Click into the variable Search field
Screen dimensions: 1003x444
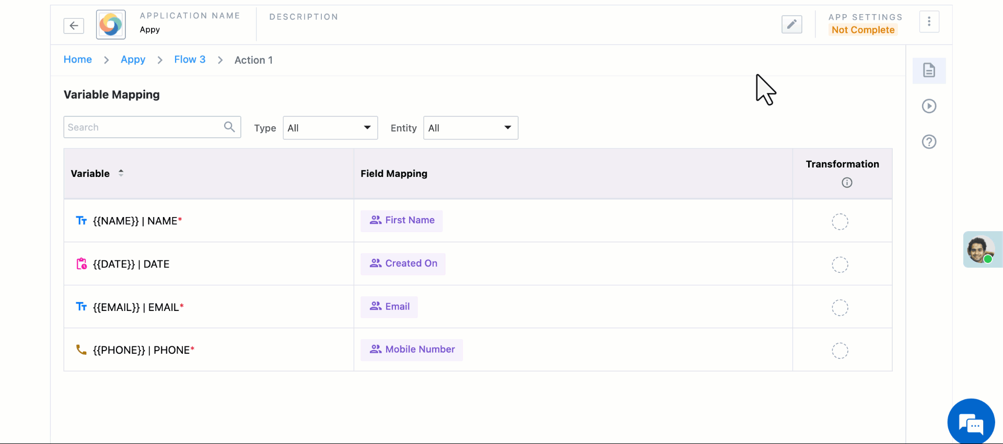coord(144,127)
